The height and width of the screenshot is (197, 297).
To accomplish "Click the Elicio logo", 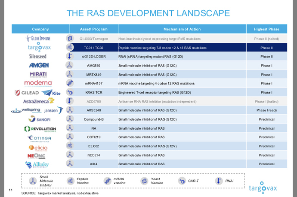I will tap(38, 148).
